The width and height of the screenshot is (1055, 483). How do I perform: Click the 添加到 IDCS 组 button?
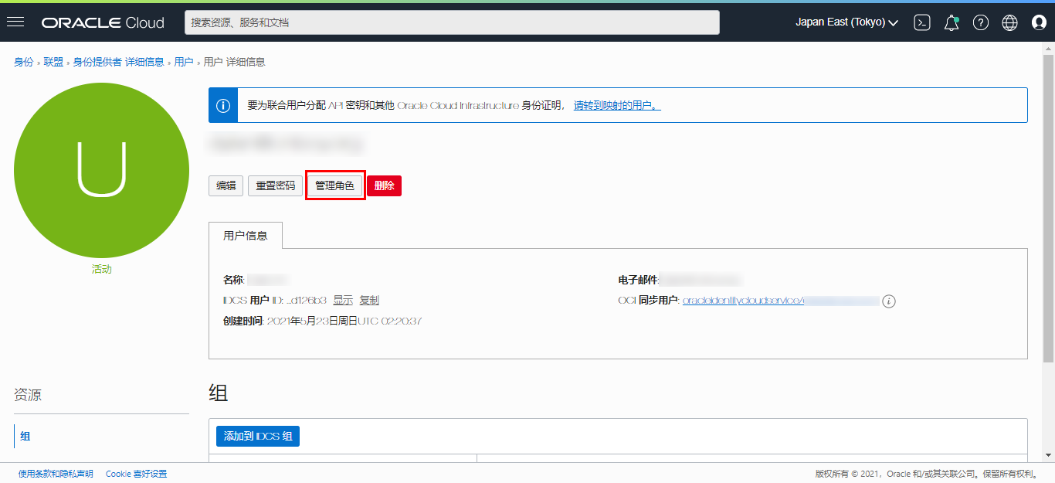pos(258,436)
